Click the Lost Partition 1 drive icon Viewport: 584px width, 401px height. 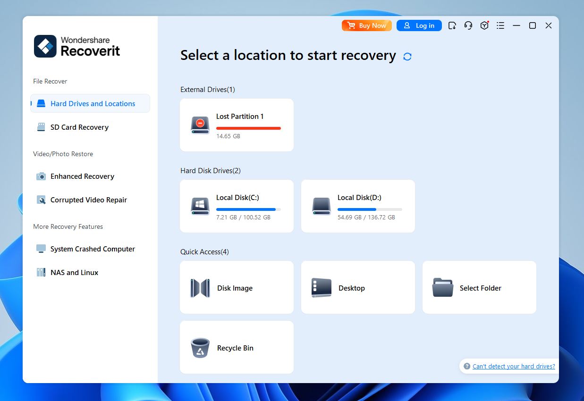pos(200,125)
